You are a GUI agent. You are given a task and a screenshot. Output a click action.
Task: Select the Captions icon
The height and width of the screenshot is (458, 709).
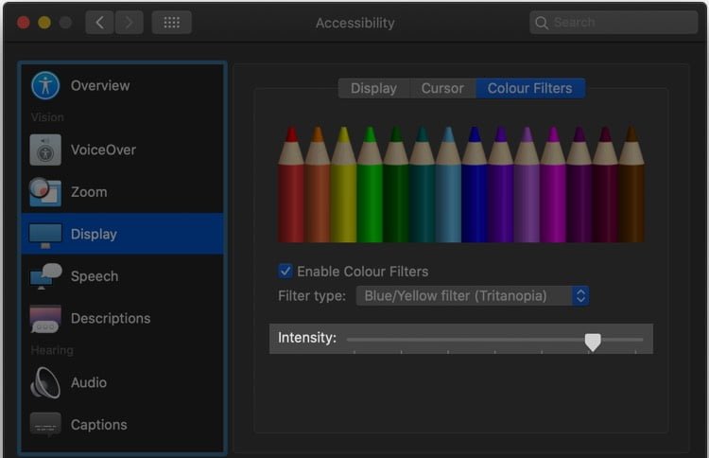click(45, 425)
